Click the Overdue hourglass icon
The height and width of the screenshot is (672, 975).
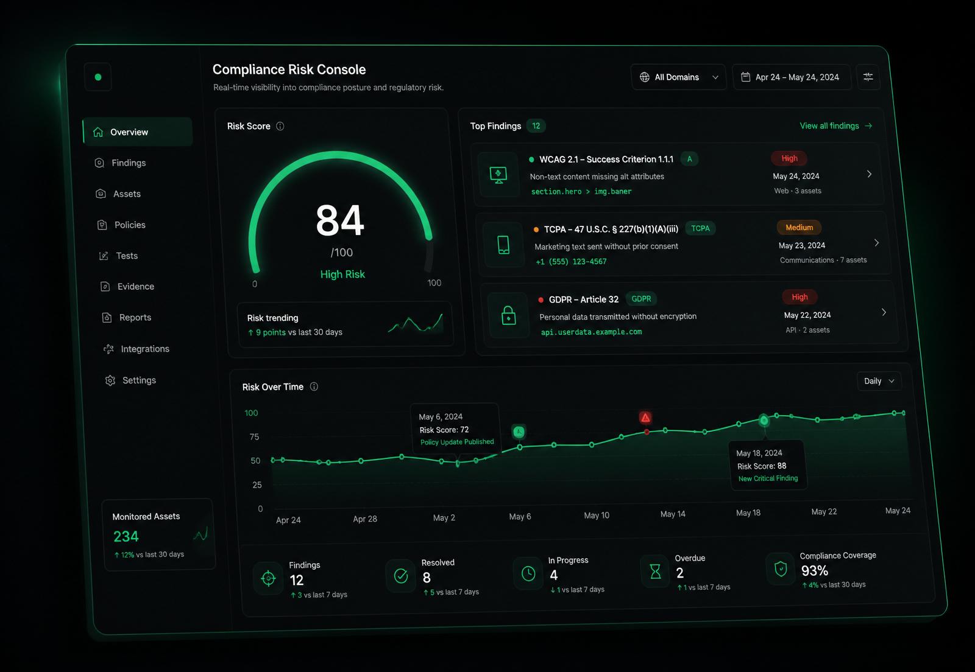[655, 571]
